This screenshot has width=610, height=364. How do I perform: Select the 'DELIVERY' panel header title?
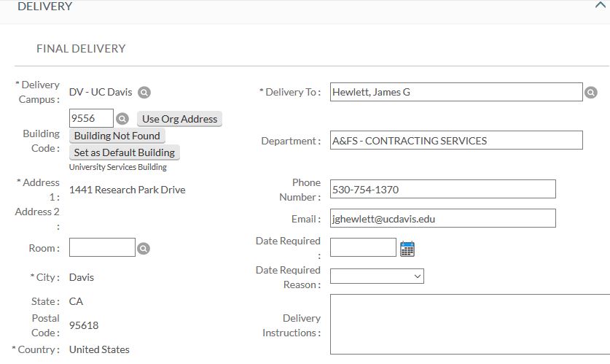tap(44, 7)
